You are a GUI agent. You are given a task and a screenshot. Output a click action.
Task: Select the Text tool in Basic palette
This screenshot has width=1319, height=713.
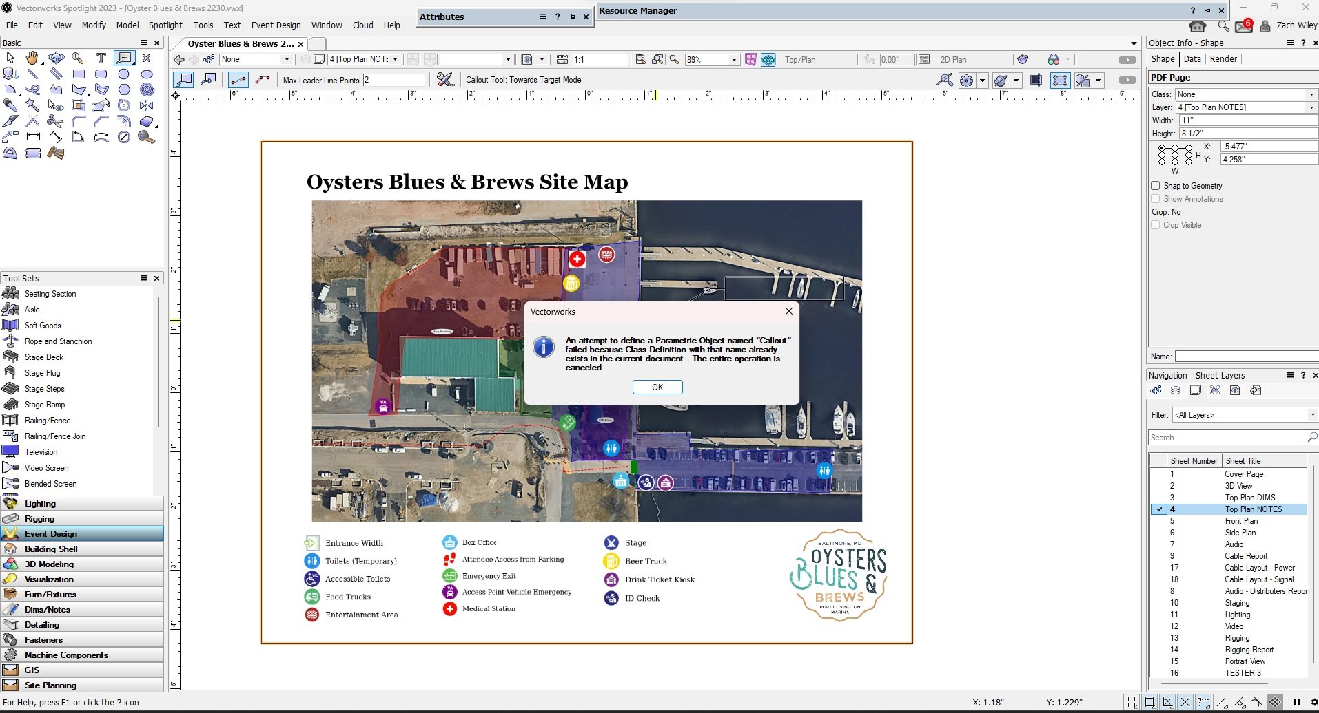point(101,58)
